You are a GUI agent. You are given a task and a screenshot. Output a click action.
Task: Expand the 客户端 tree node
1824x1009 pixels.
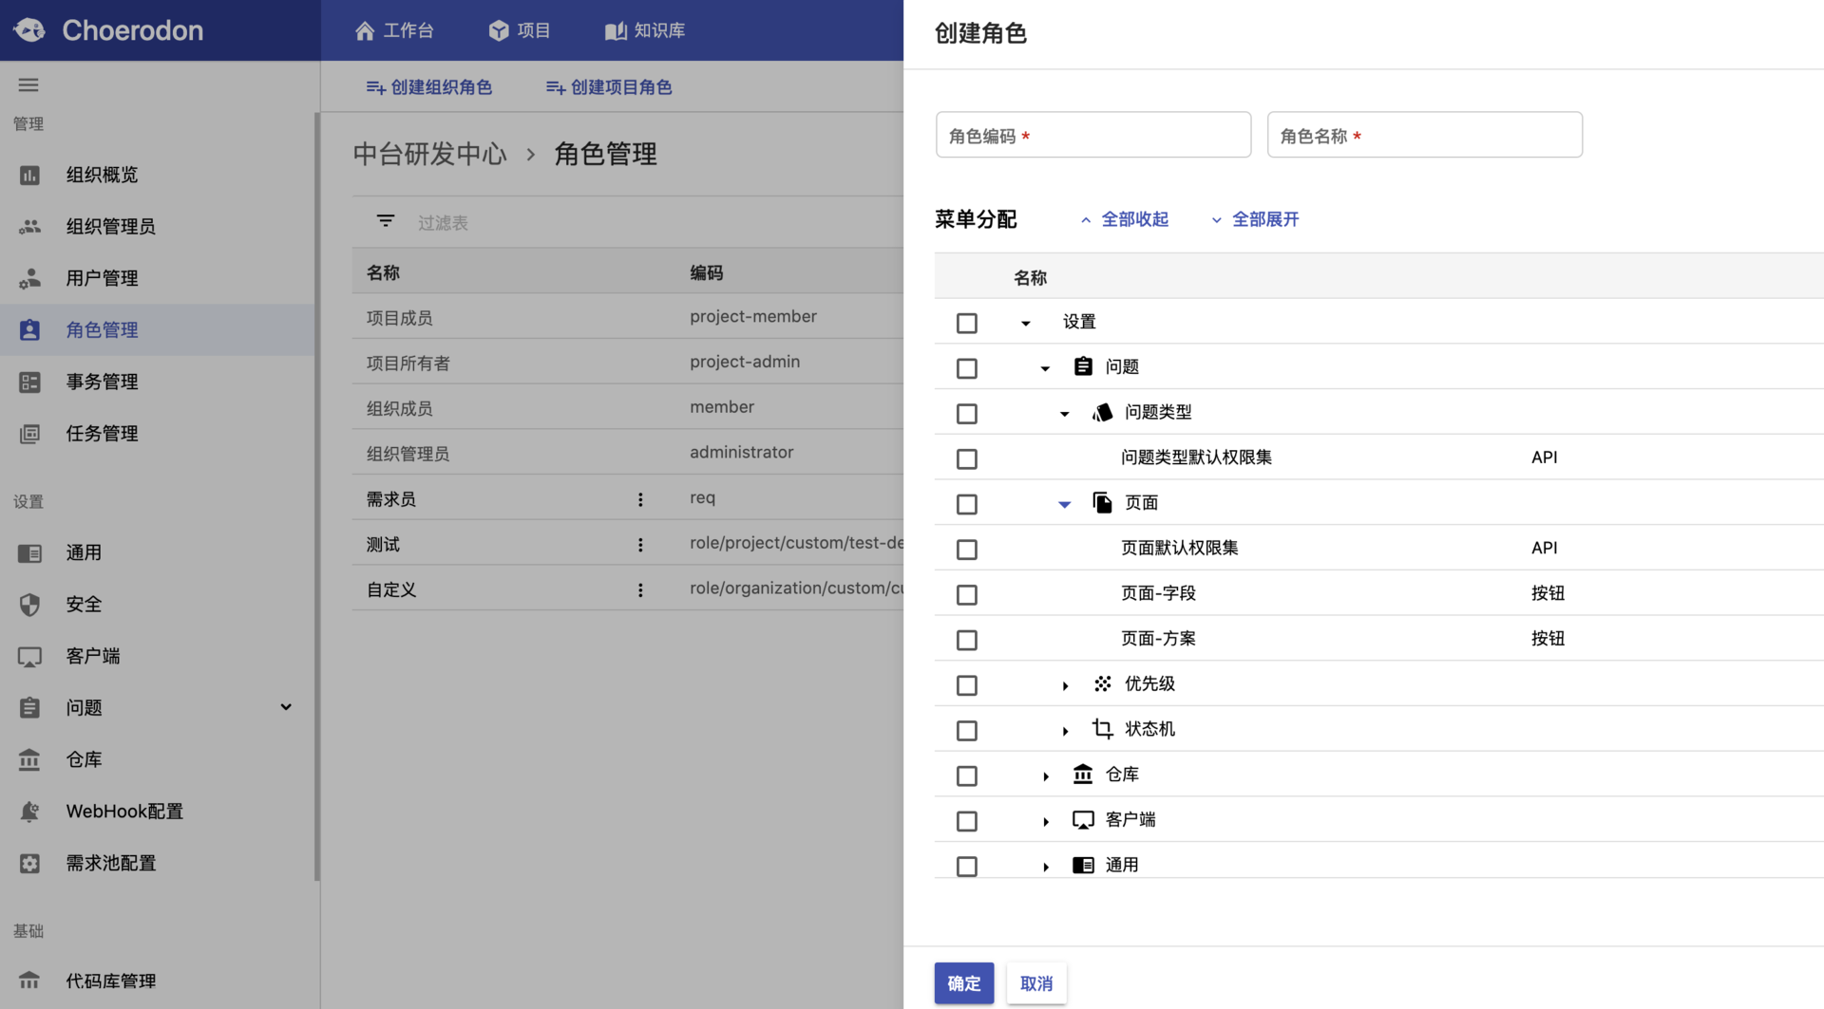pyautogui.click(x=1046, y=822)
